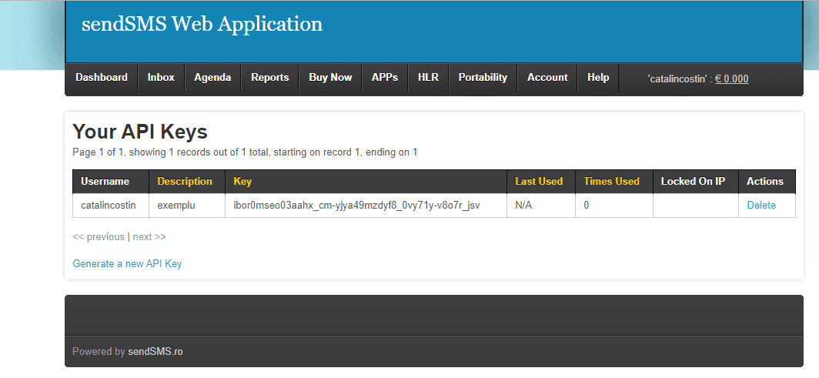Open the Agenda menu item
This screenshot has height=378, width=819.
[212, 78]
